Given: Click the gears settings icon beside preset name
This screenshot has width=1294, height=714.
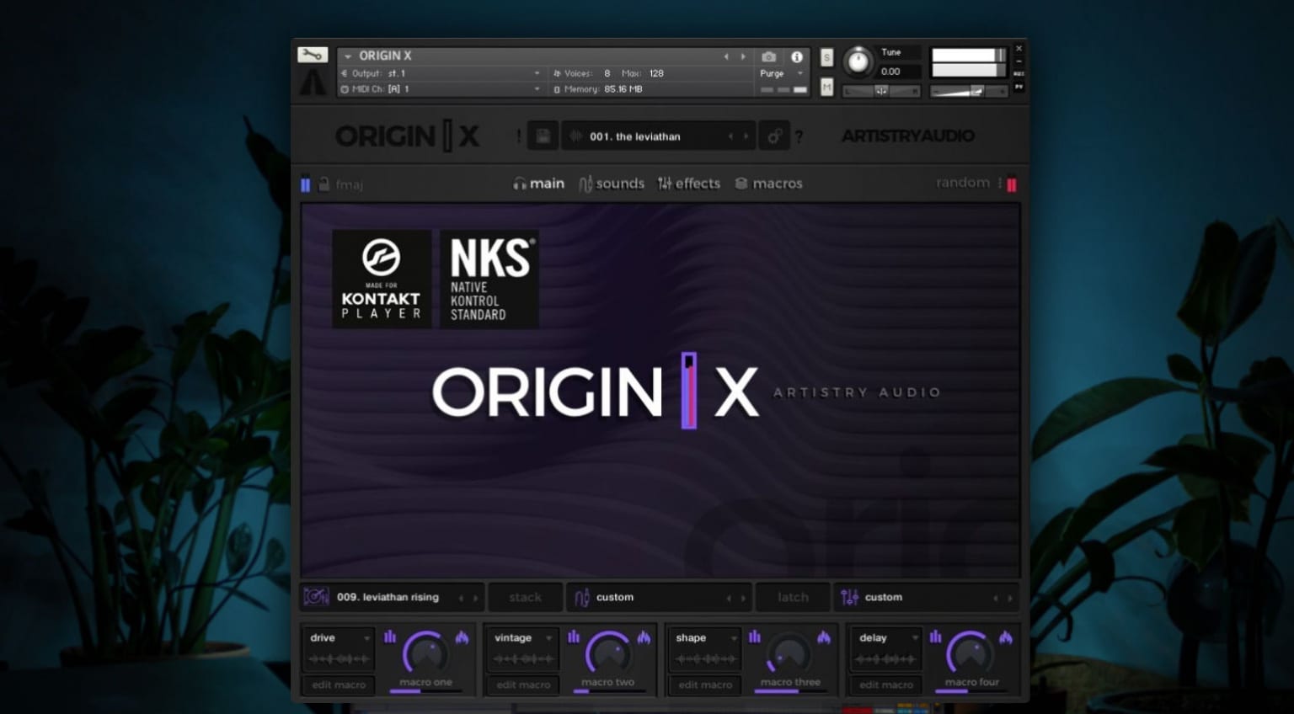Looking at the screenshot, I should 773,136.
